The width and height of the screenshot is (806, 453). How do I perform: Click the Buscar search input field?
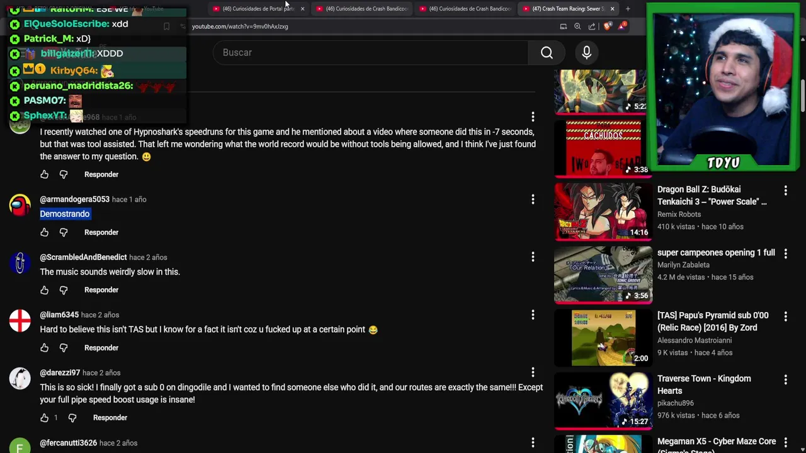(x=372, y=53)
